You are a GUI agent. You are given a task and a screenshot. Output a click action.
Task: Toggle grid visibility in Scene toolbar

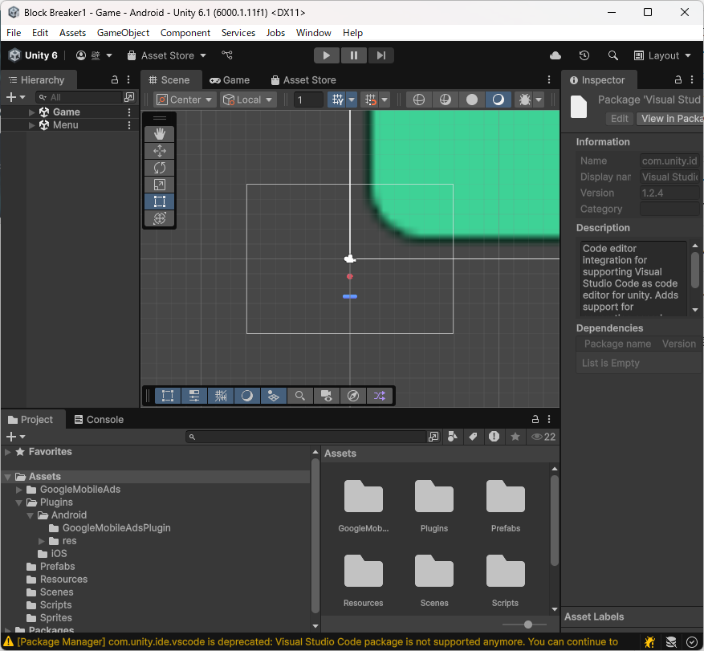[338, 100]
